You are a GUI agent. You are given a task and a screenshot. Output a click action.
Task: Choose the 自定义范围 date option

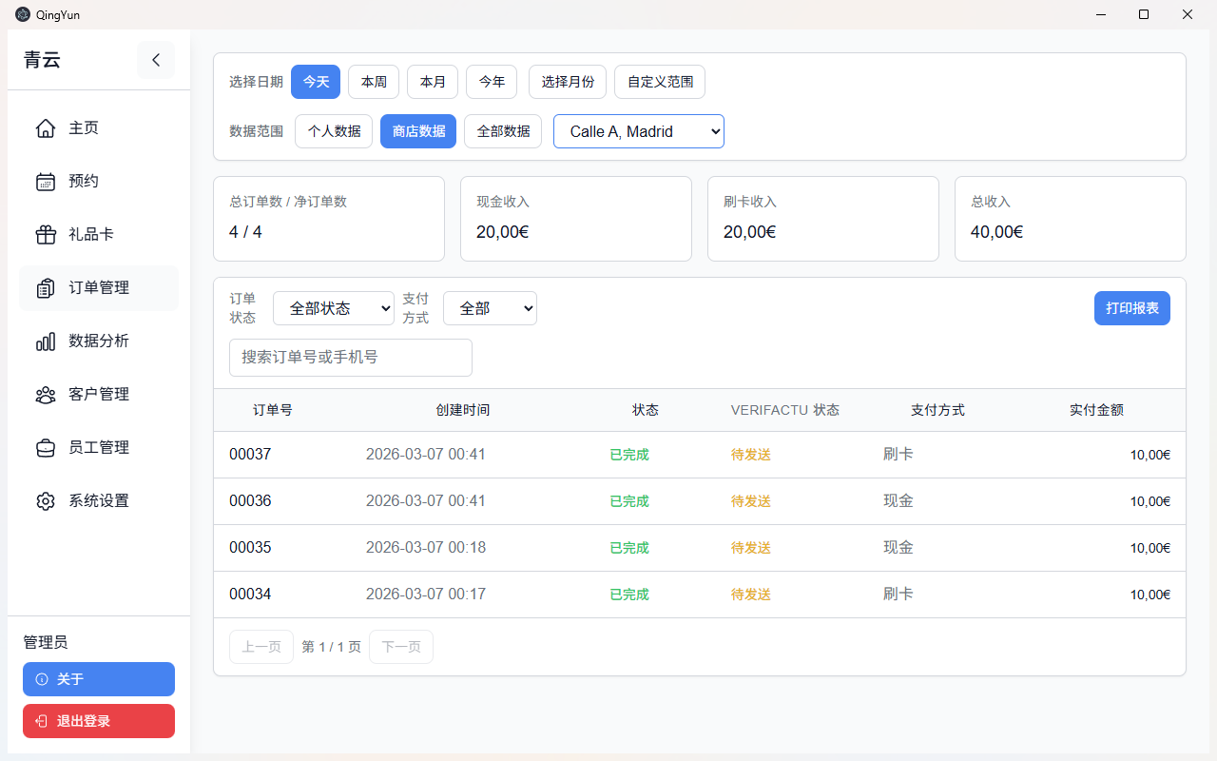pyautogui.click(x=660, y=82)
